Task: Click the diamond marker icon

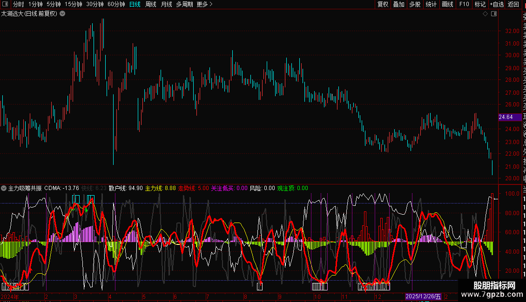Action: 485,14
